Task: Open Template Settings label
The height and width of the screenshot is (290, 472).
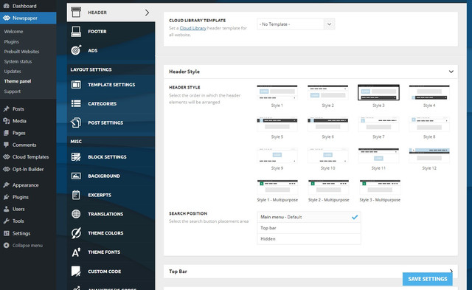Action: (111, 85)
